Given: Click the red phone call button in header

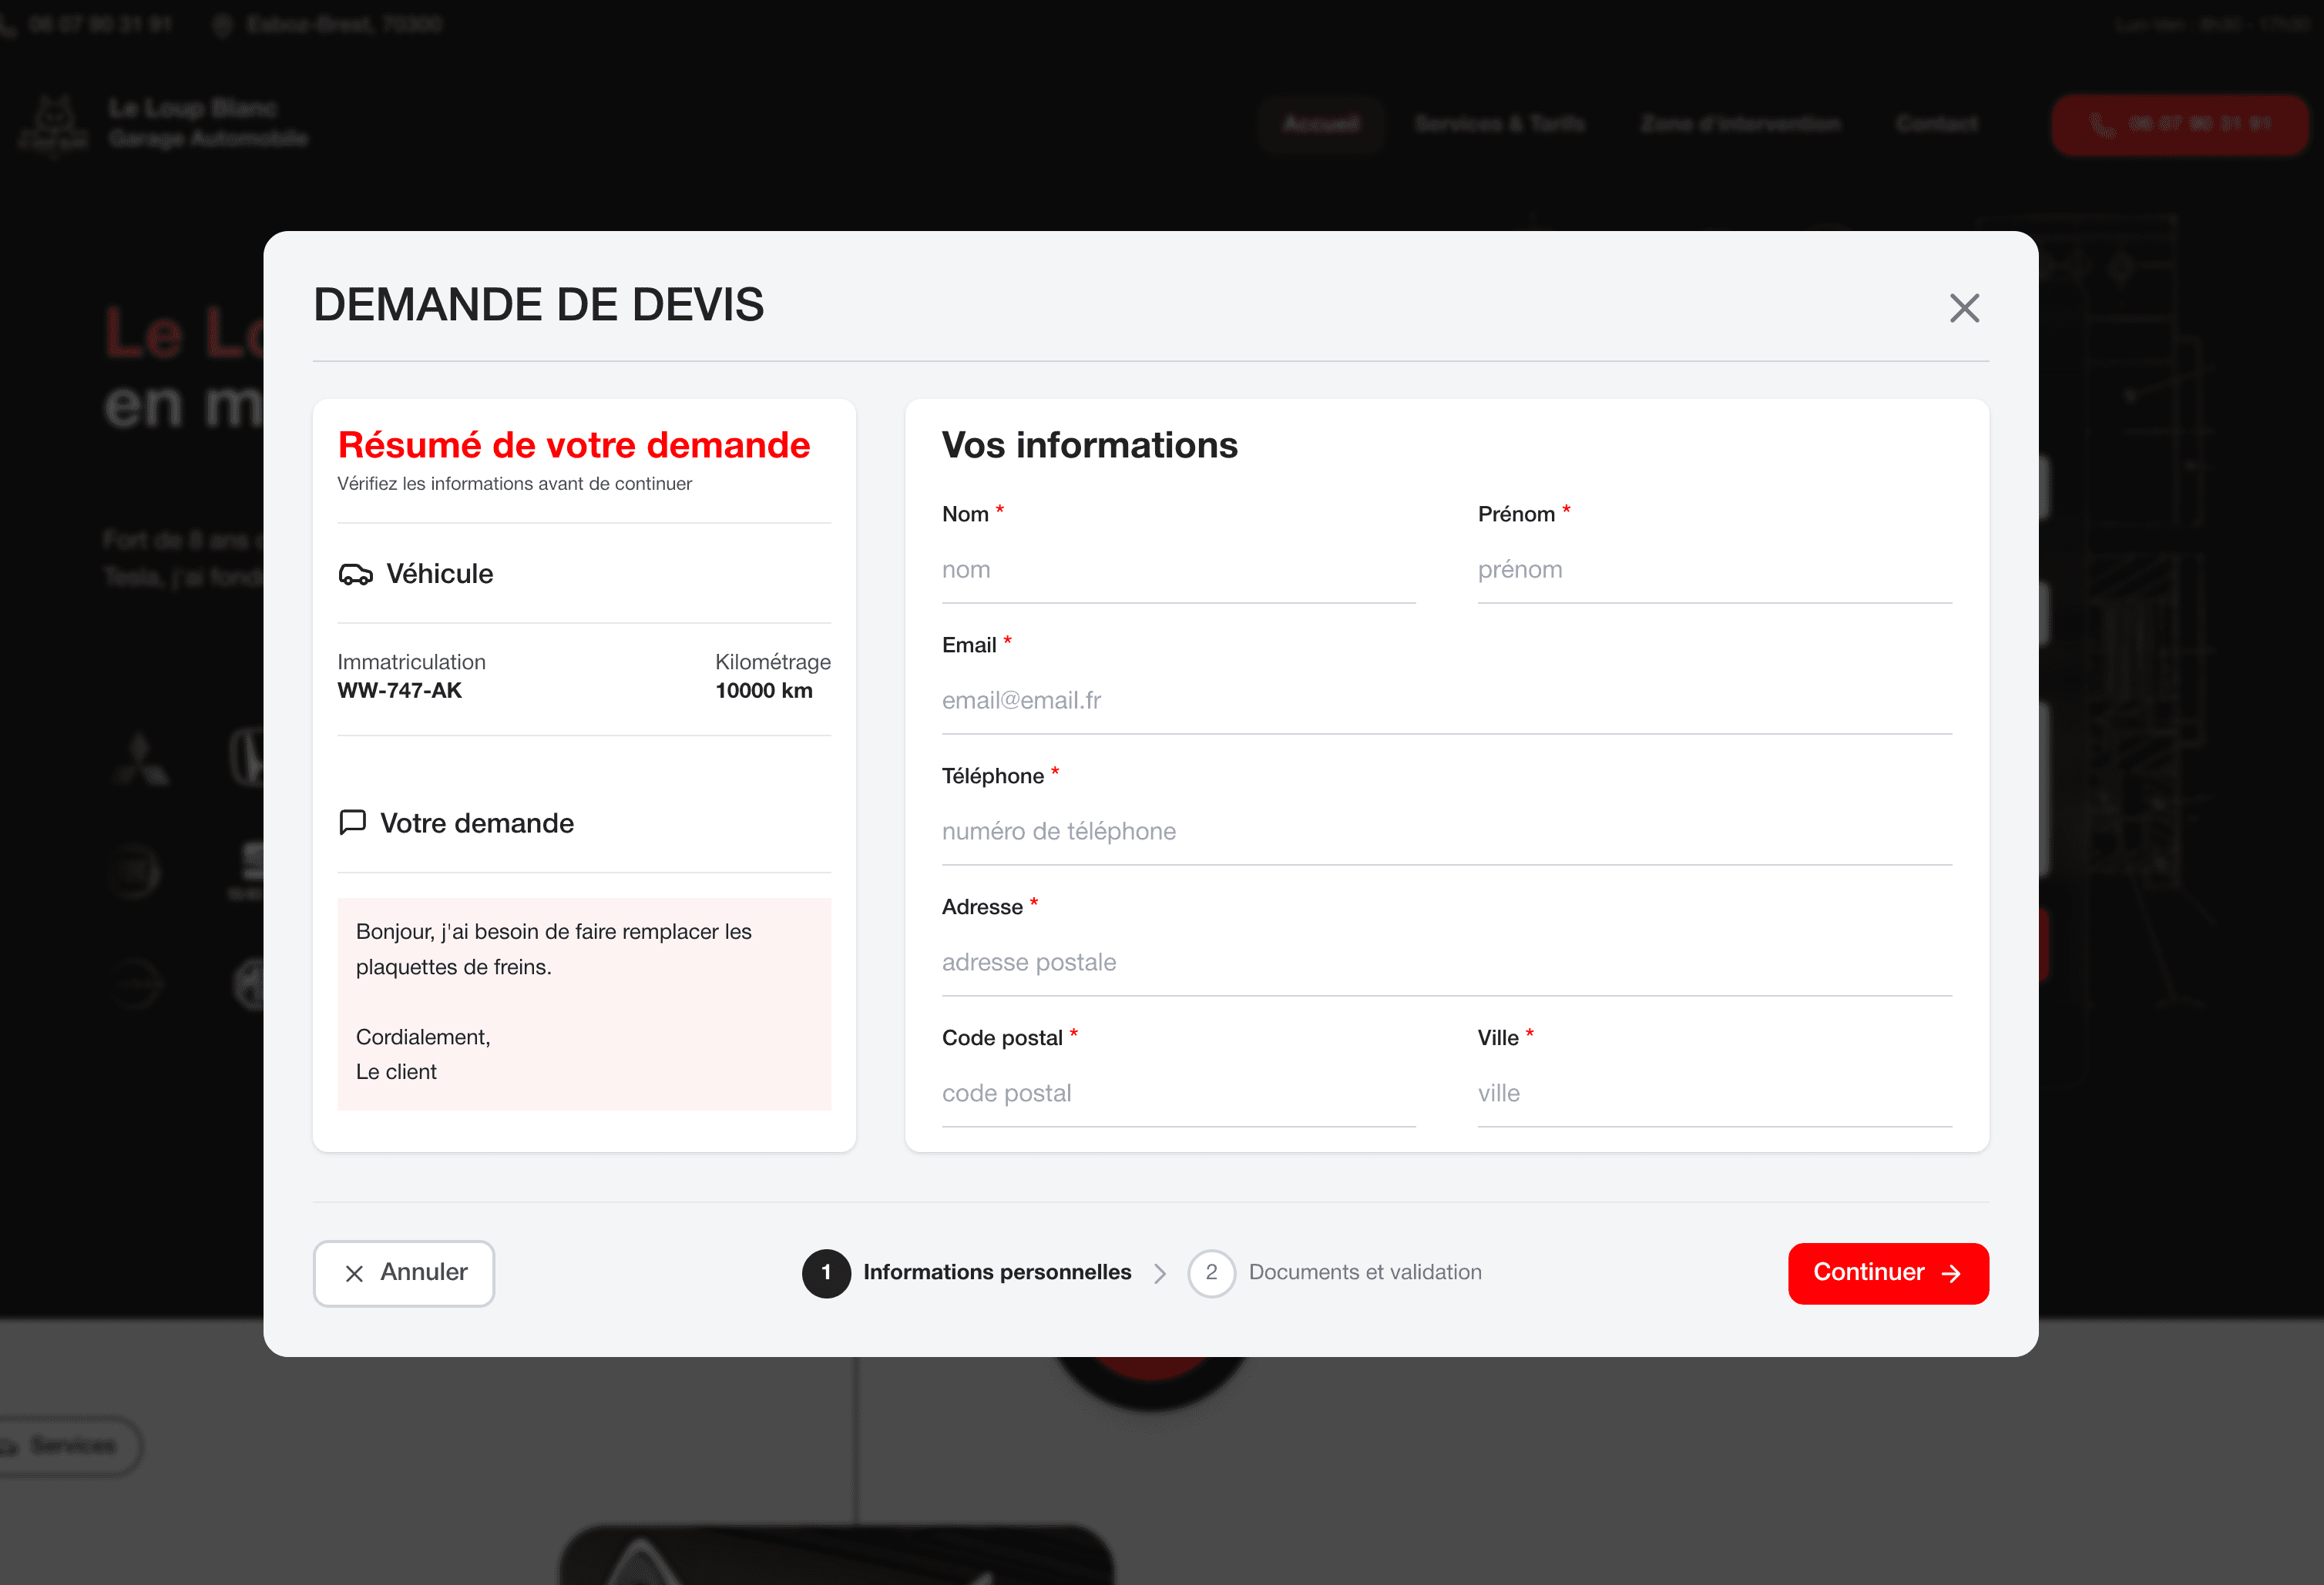Looking at the screenshot, I should [x=2180, y=125].
